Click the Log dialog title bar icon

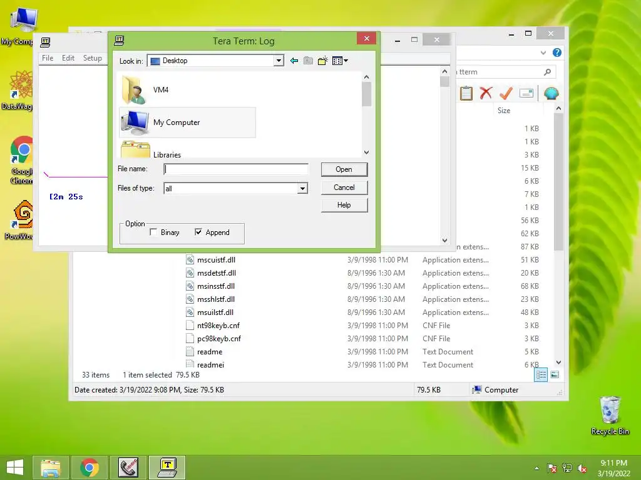119,41
